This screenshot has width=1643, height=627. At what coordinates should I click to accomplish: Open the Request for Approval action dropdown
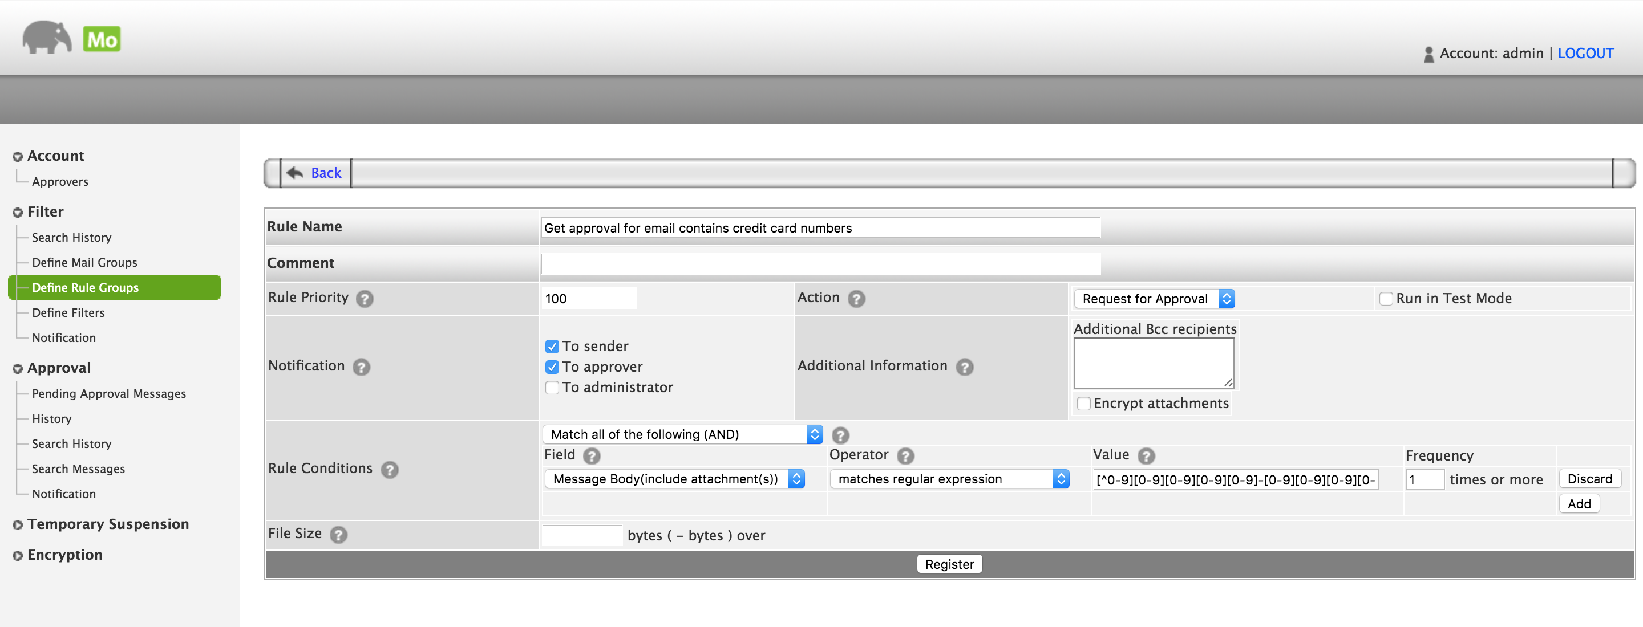point(1154,299)
